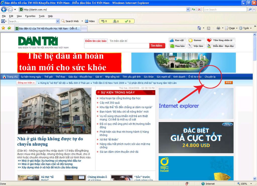Click the Dòng sự kiện label button
257x186 pixels.
[26, 83]
